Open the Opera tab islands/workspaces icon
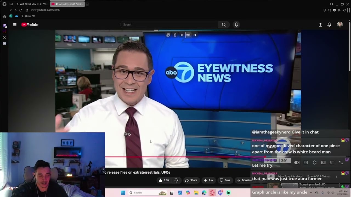This screenshot has height=197, width=351. pyautogui.click(x=11, y=4)
